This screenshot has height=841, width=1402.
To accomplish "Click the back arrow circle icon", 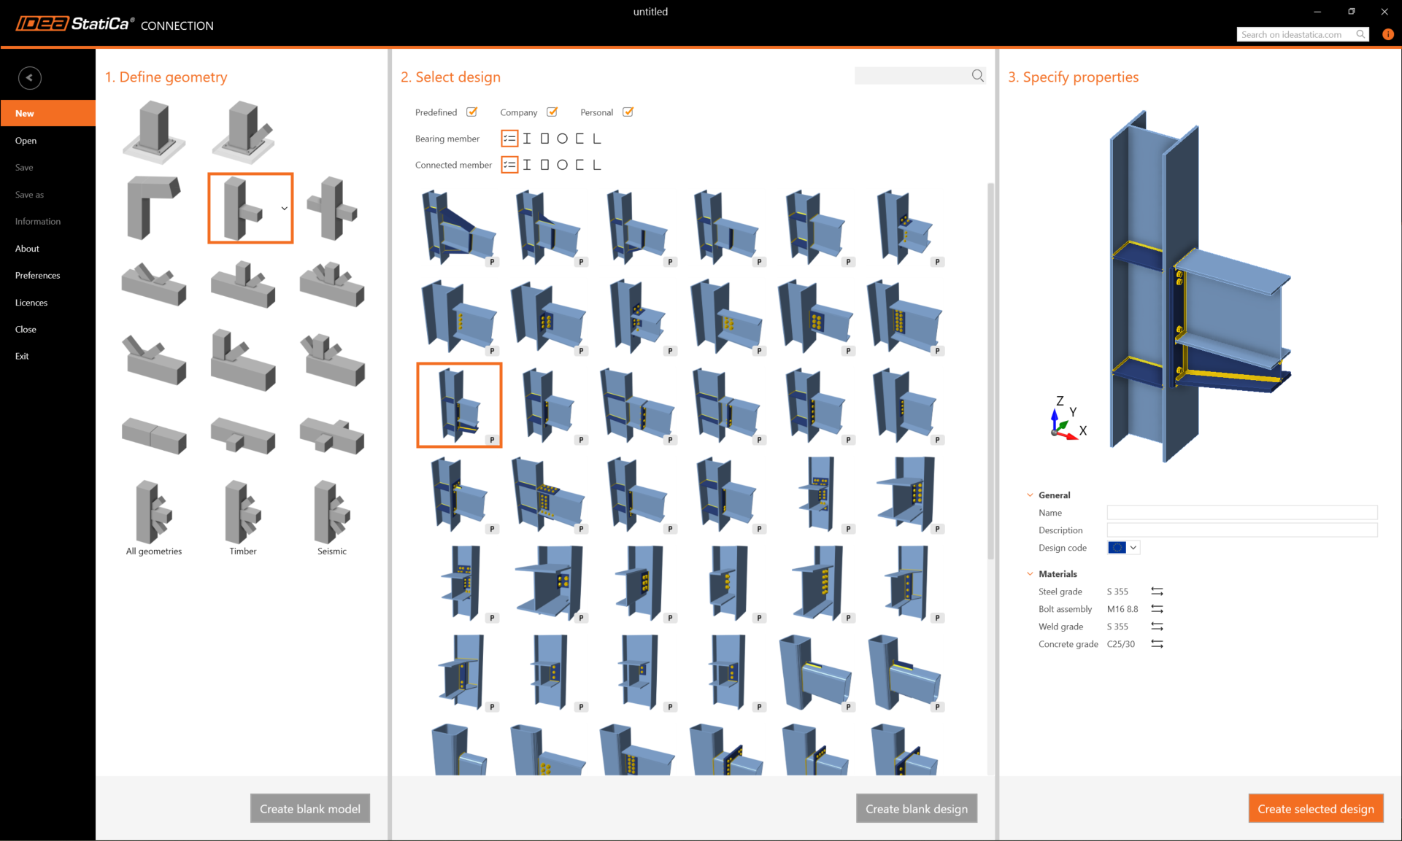I will [x=30, y=78].
